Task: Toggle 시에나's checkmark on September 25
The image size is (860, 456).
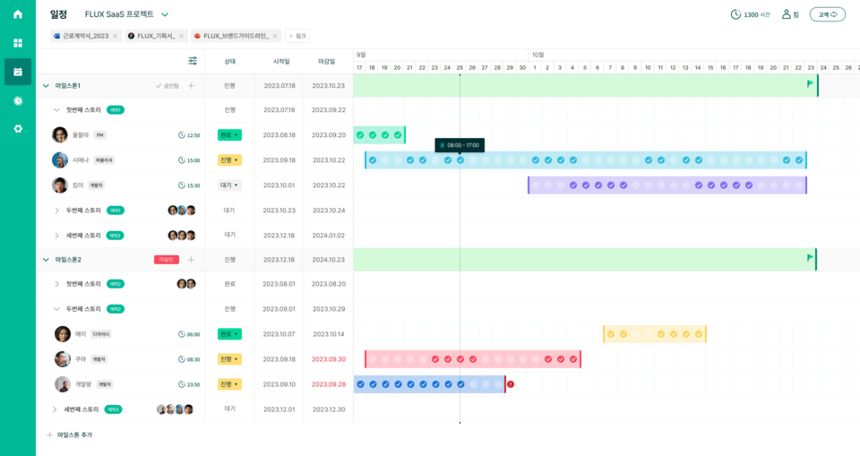Action: 460,160
